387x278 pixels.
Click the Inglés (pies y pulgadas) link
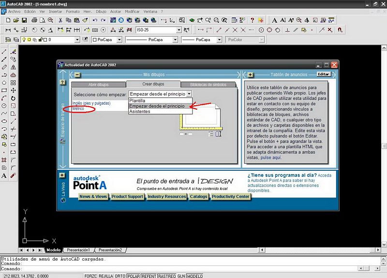coord(91,103)
